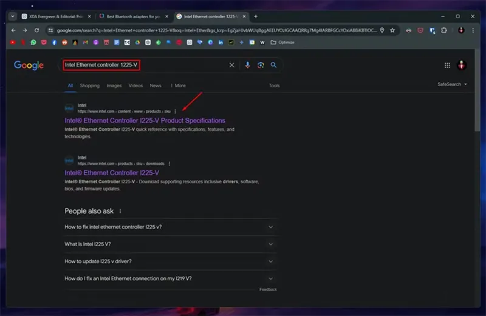Open options for first Intel result
The height and width of the screenshot is (316, 486).
[176, 111]
